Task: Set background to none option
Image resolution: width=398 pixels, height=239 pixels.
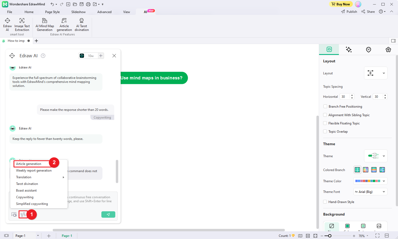Action: pos(332,226)
